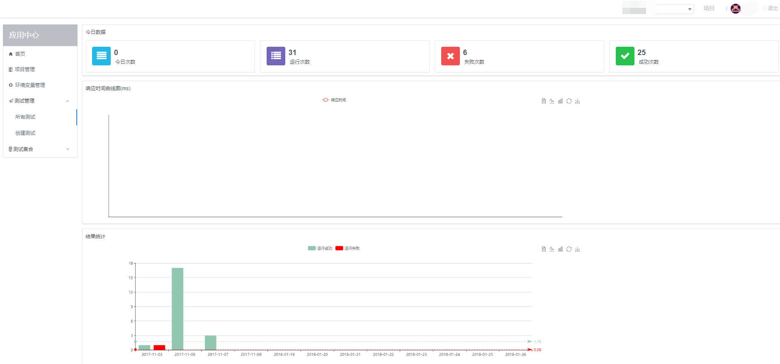Screen dimensions: 780x364
Task: Click the 2017-11-08 axis label
Action: tap(251, 354)
